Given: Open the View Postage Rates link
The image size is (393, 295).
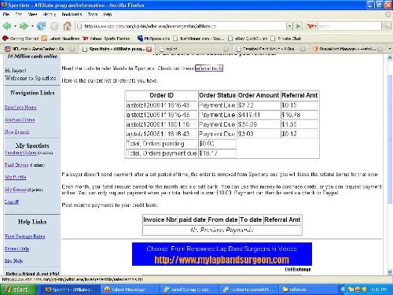Looking at the screenshot, I should point(24,236).
